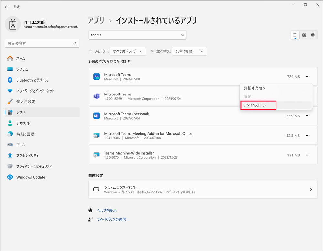This screenshot has height=251, width=323.
Task: Open アカウント settings
Action: (x=42, y=123)
